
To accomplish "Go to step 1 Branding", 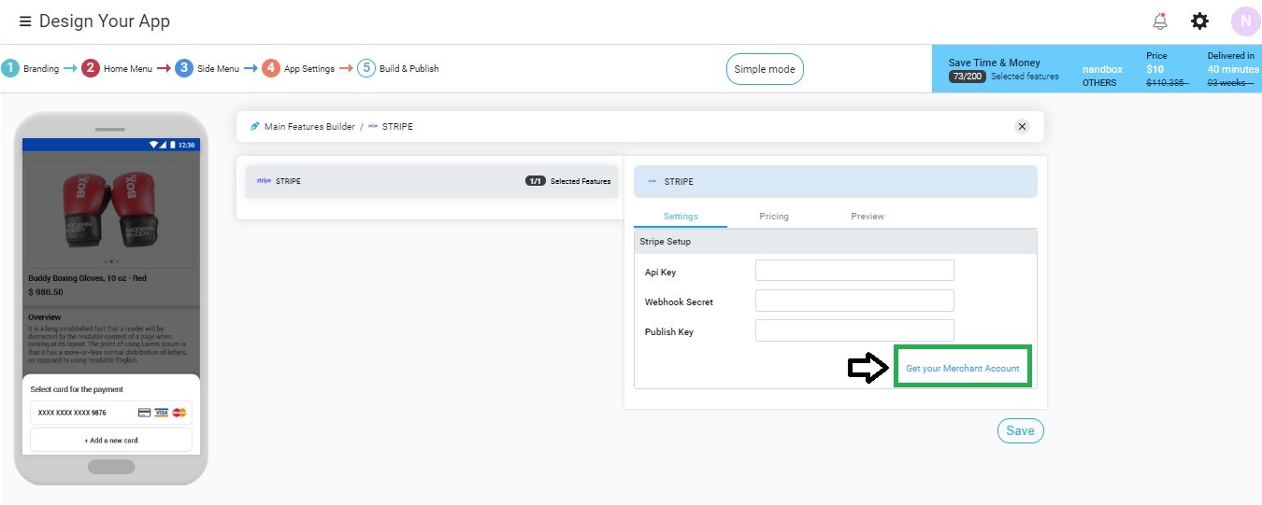I will click(x=30, y=68).
